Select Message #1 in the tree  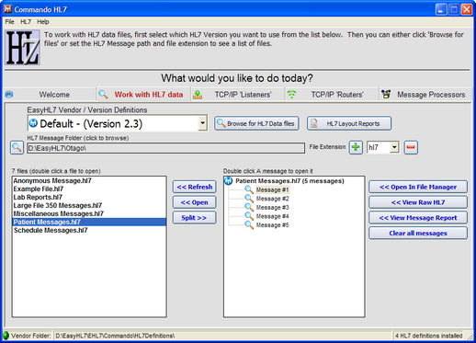[x=272, y=189]
